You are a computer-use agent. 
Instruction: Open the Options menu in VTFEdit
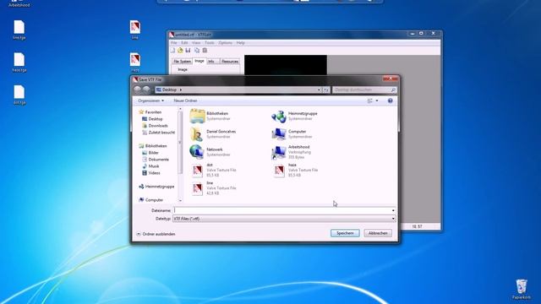coord(225,43)
